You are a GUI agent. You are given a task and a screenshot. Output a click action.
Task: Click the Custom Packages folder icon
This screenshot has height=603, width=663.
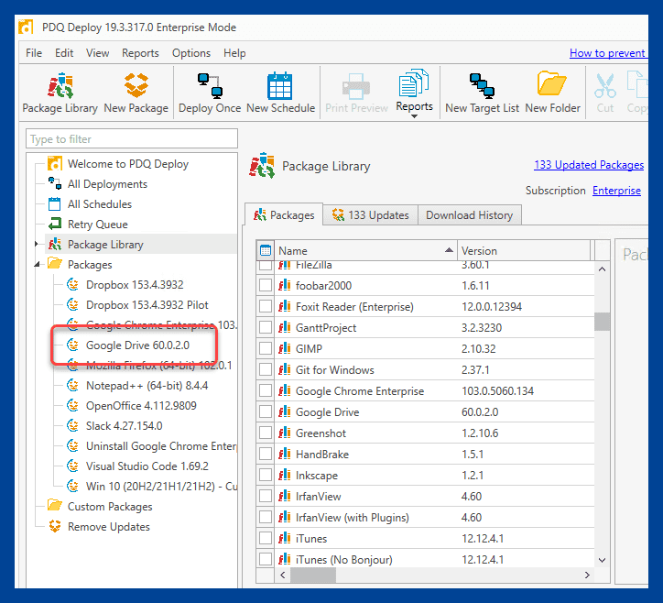pos(55,506)
